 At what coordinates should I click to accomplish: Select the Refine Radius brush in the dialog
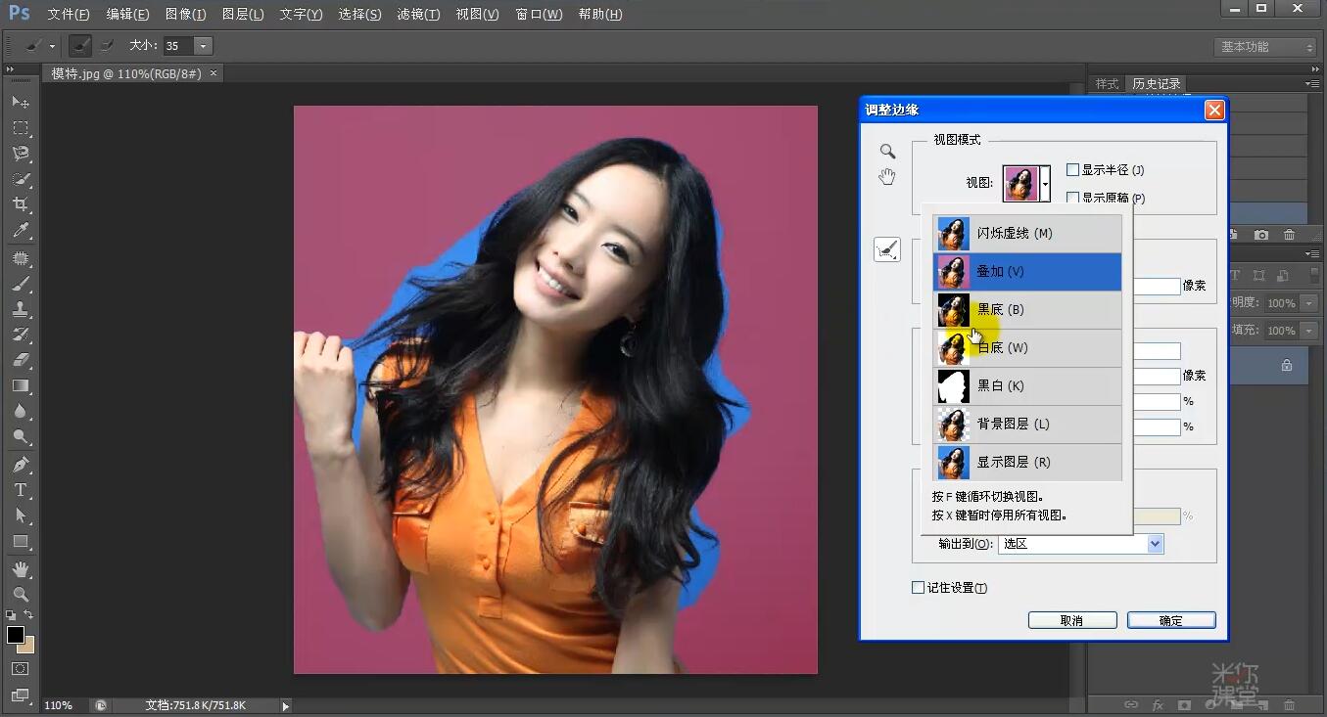[x=886, y=248]
